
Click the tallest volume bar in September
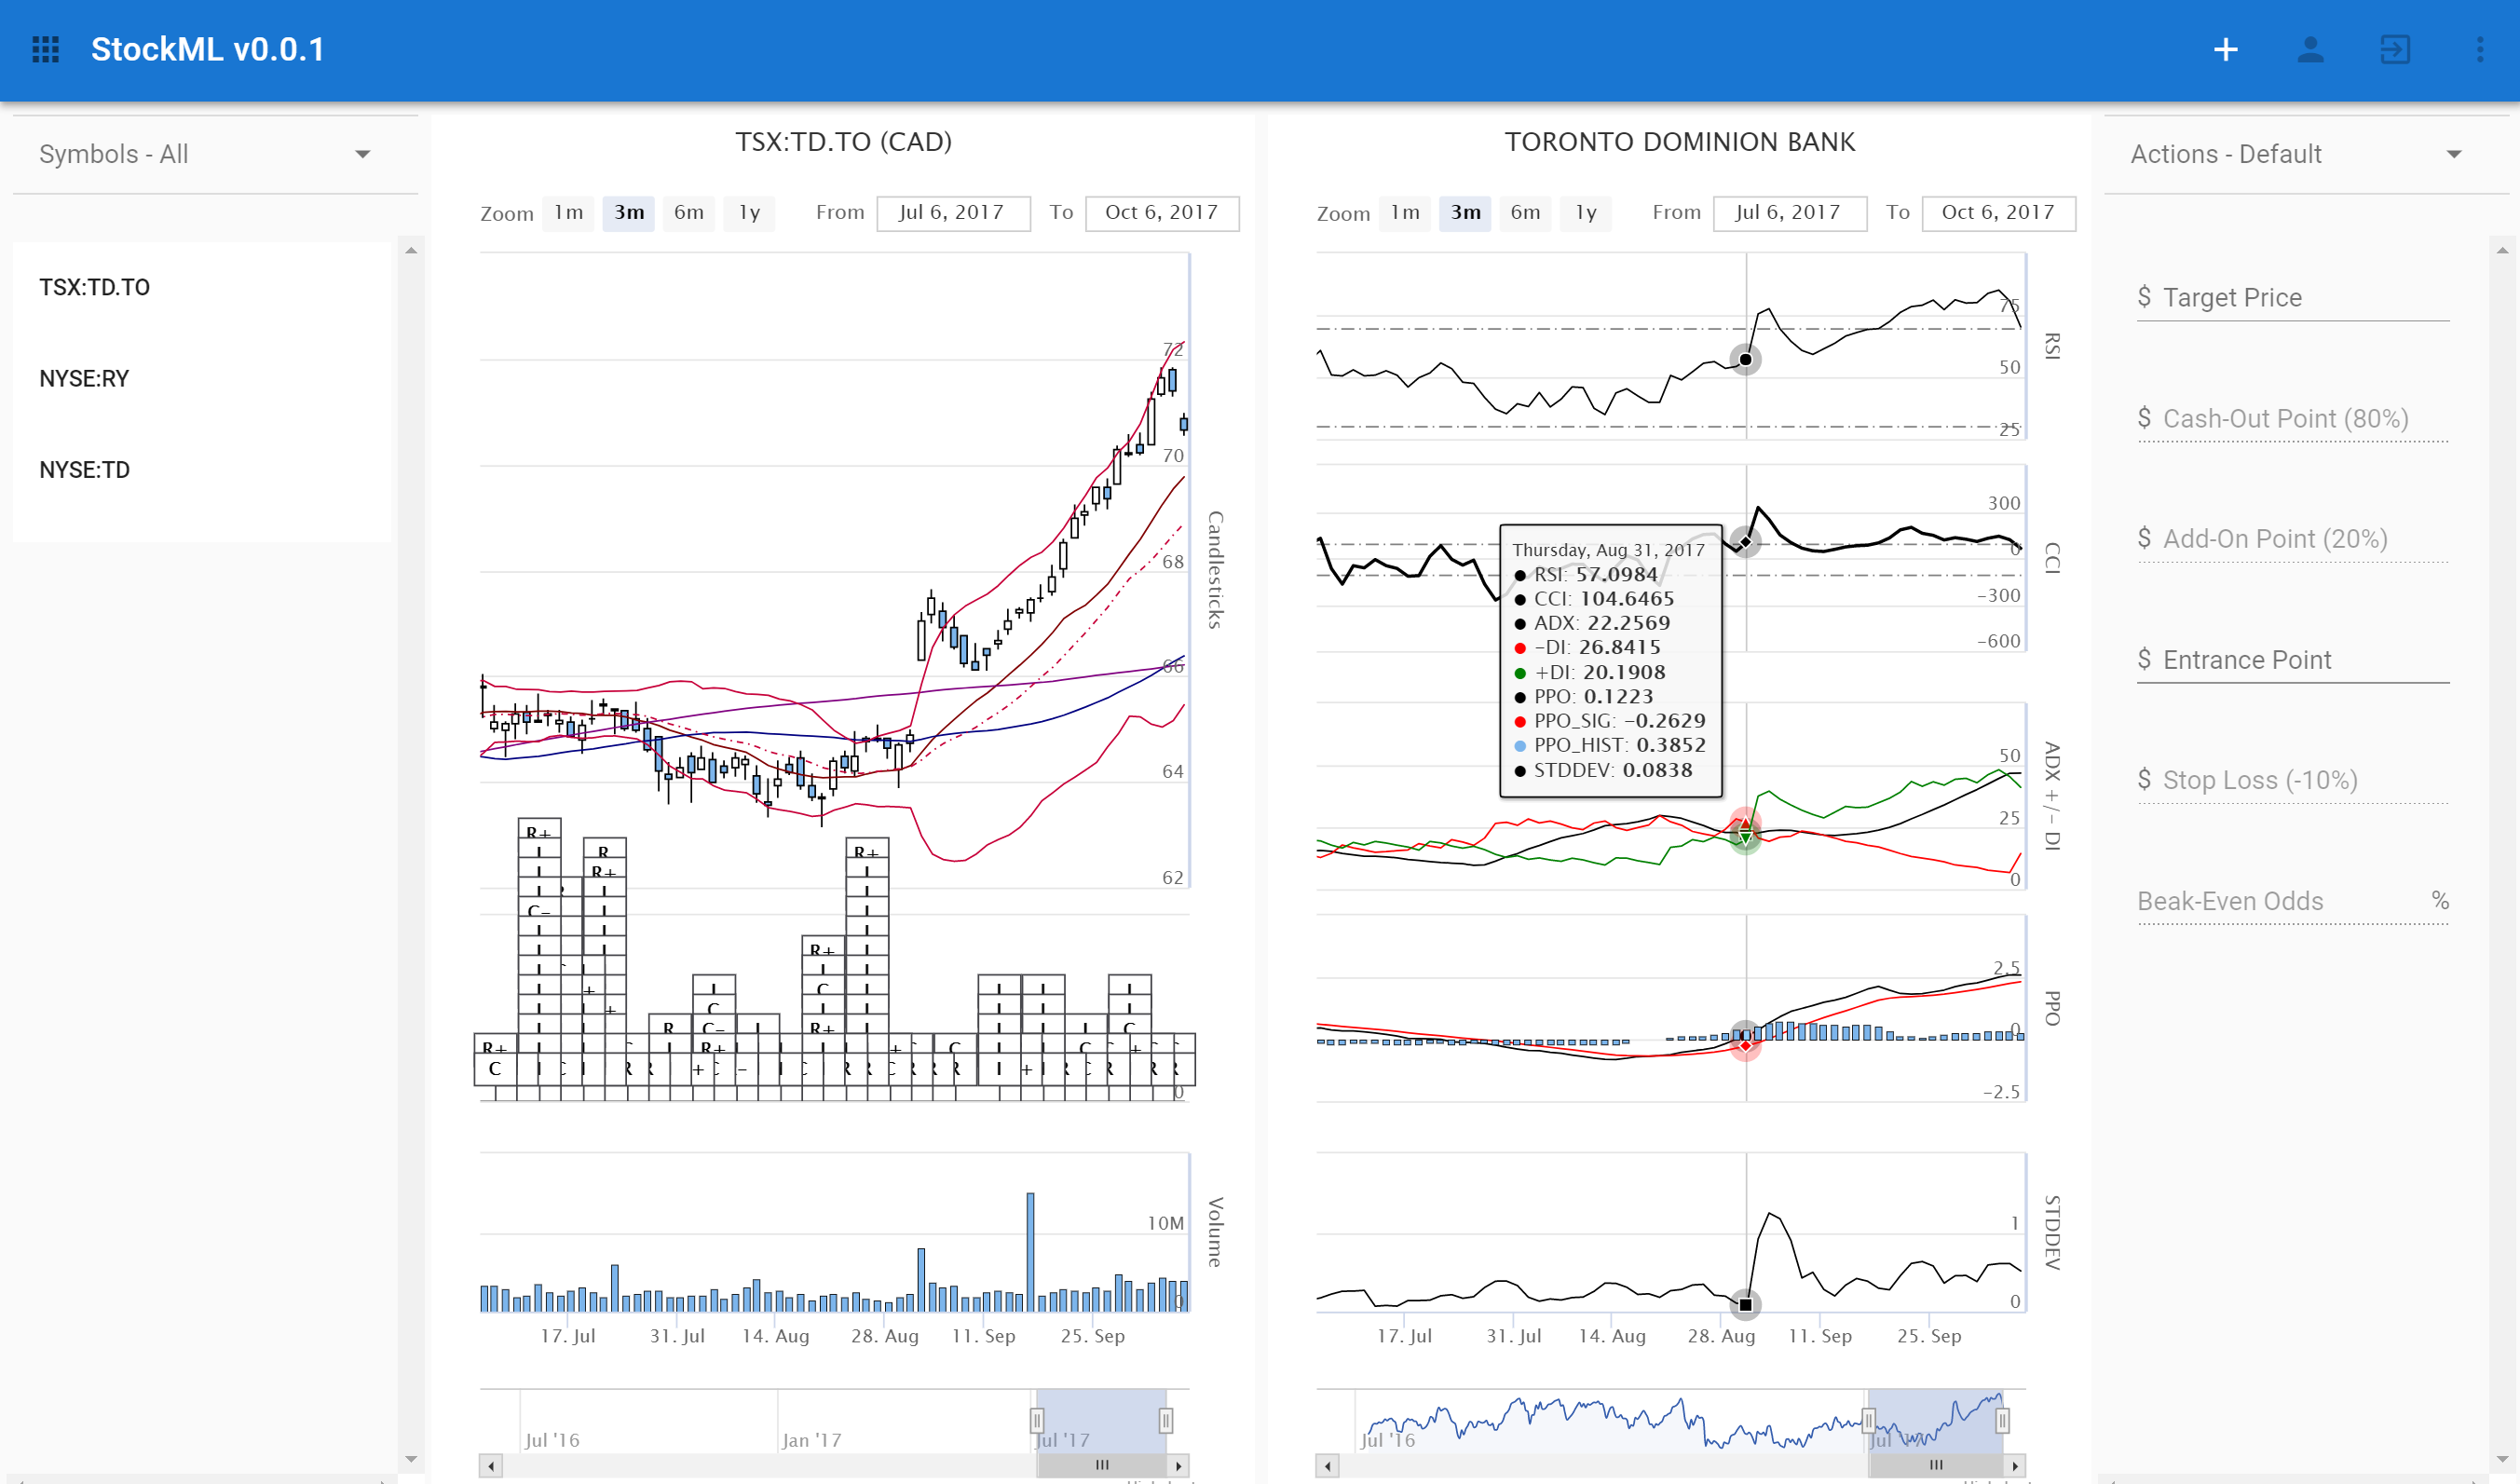point(1030,1252)
